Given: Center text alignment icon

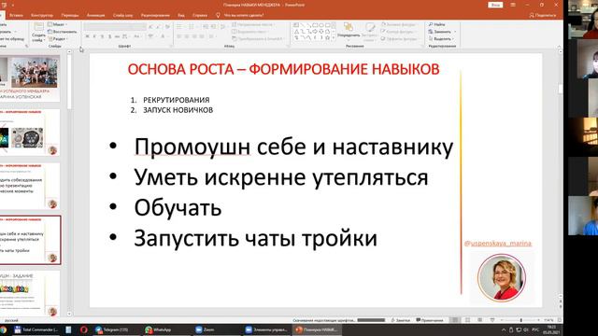Looking at the screenshot, I should tap(187, 36).
